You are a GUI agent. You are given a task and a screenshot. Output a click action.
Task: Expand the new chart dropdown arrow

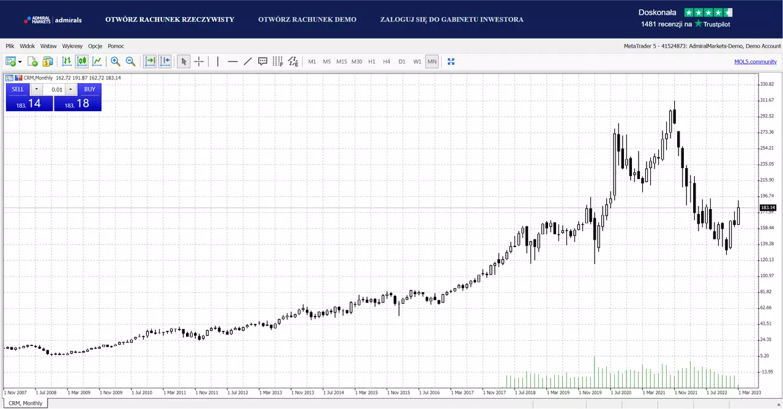coord(20,62)
